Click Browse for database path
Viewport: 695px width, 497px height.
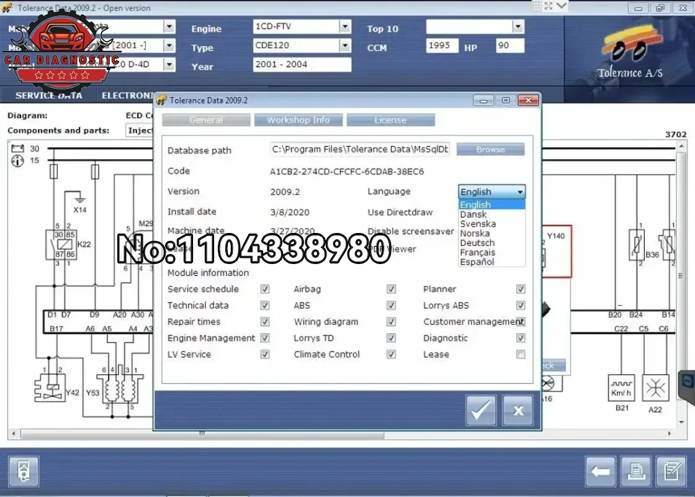point(491,150)
